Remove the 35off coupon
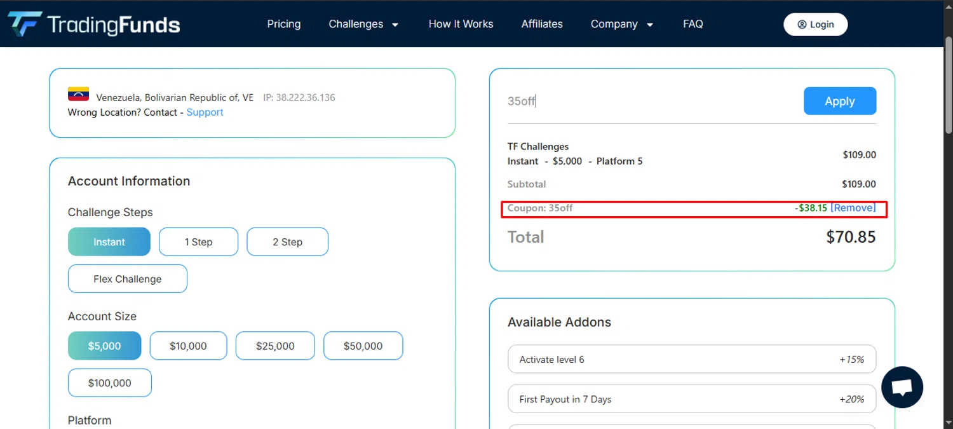The image size is (953, 429). click(853, 208)
